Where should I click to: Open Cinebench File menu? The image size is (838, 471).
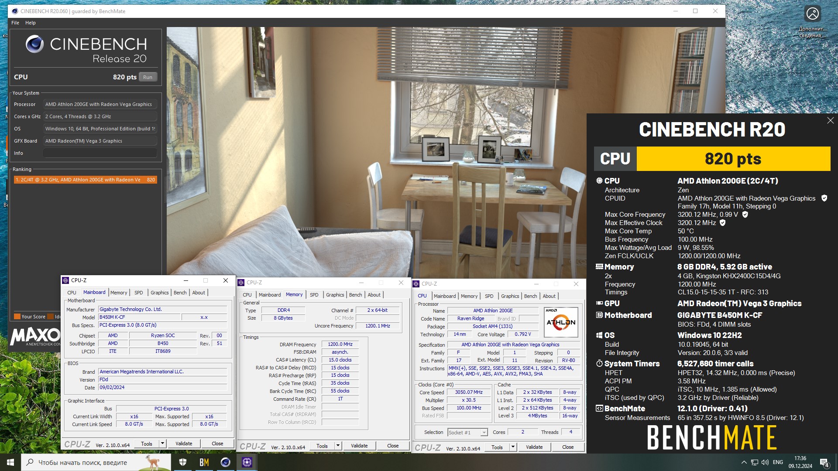[x=15, y=23]
